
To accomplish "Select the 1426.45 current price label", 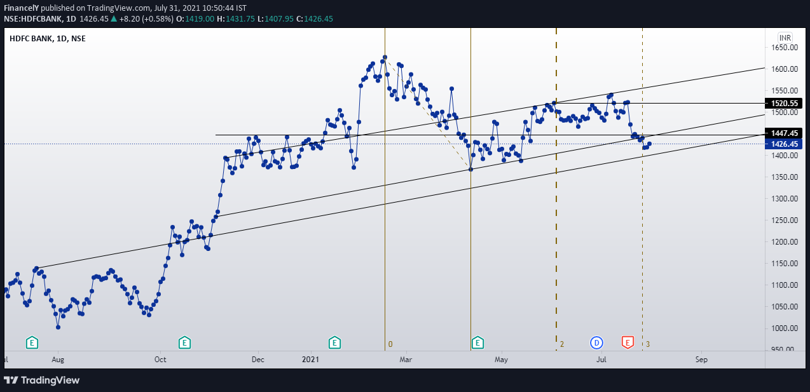I will 784,144.
